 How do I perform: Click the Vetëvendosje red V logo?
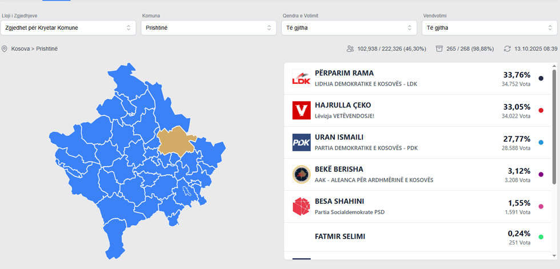tap(301, 110)
